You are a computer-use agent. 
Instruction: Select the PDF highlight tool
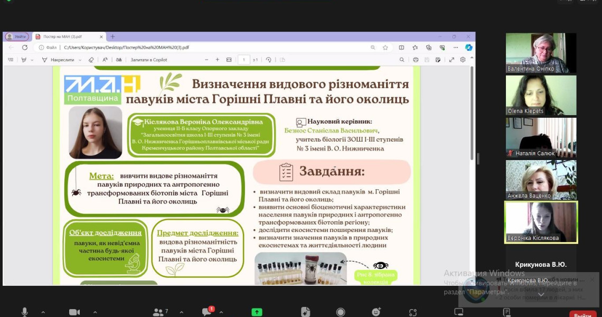click(x=24, y=60)
